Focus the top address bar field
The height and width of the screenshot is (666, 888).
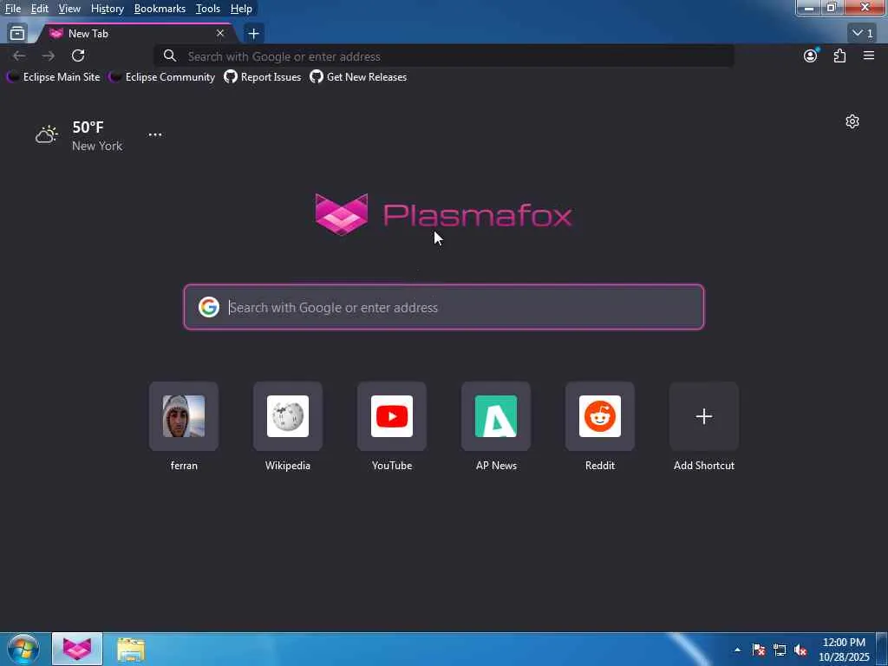(445, 56)
